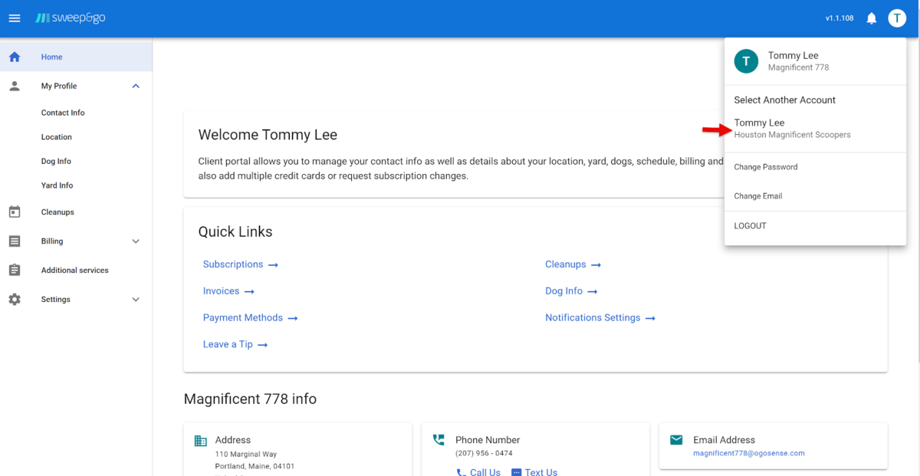Click the building icon beside Address
The height and width of the screenshot is (476, 920).
[x=200, y=441]
